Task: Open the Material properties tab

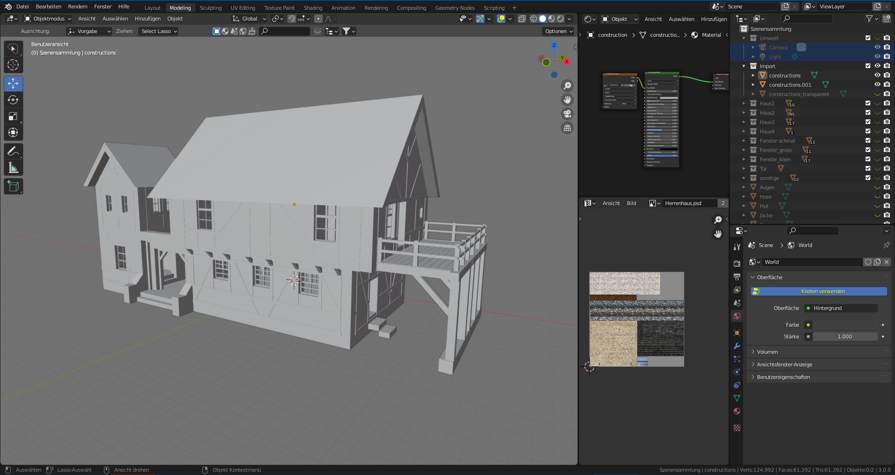Action: click(737, 411)
